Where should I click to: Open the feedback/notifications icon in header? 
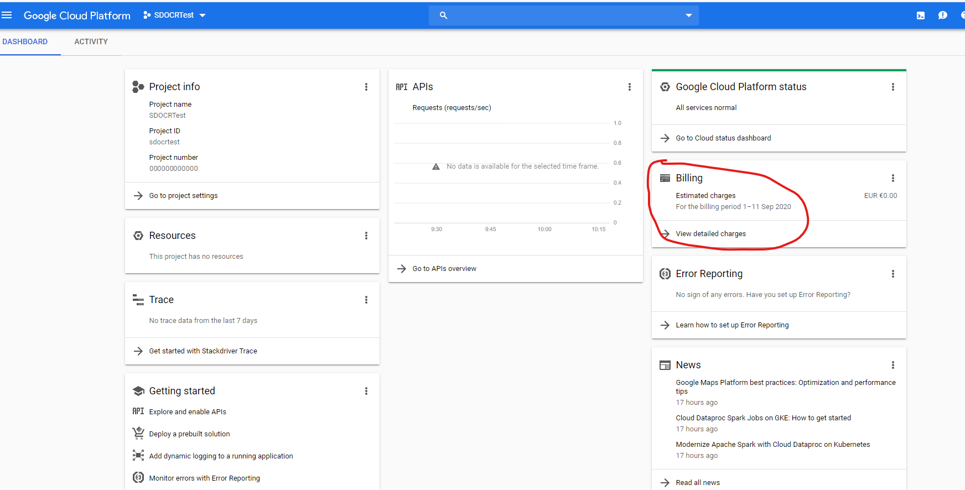click(x=943, y=15)
